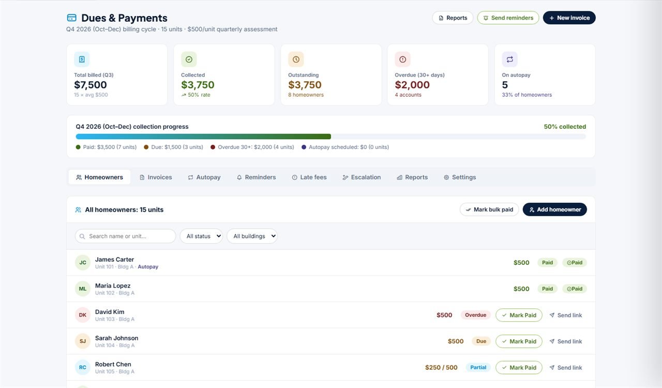Select the Reminders tab

tap(256, 177)
